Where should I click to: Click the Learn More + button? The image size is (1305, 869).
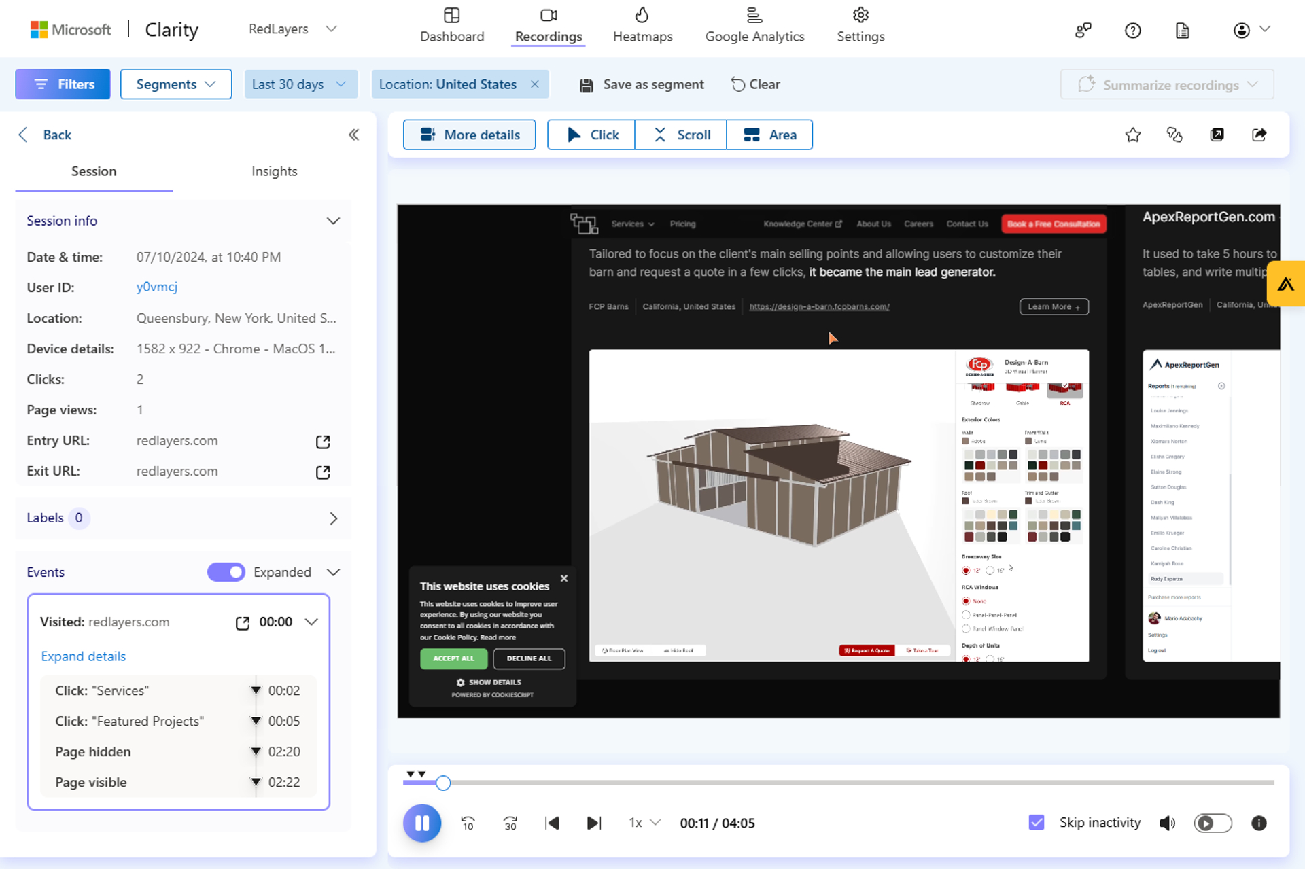1054,306
